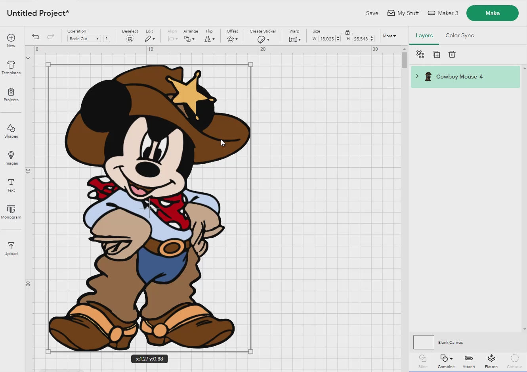Click the bottom-left selection handle

click(x=48, y=351)
